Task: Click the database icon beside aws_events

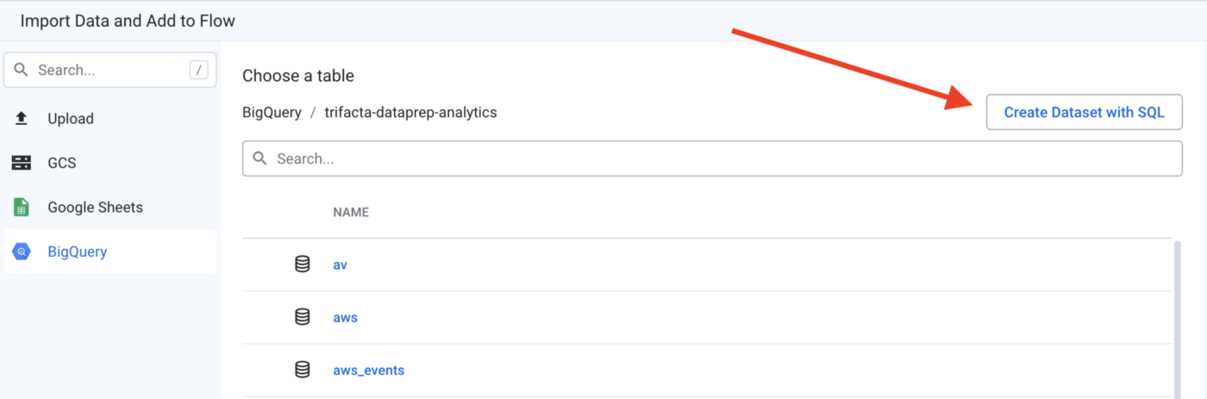Action: (x=303, y=371)
